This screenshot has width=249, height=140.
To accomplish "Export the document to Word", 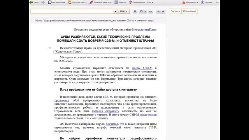I will click(x=135, y=11).
